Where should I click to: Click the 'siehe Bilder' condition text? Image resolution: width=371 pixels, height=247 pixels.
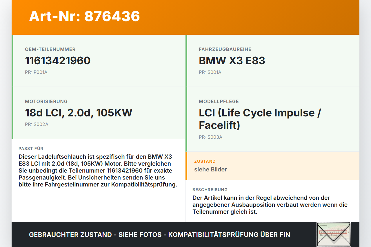click(x=210, y=170)
